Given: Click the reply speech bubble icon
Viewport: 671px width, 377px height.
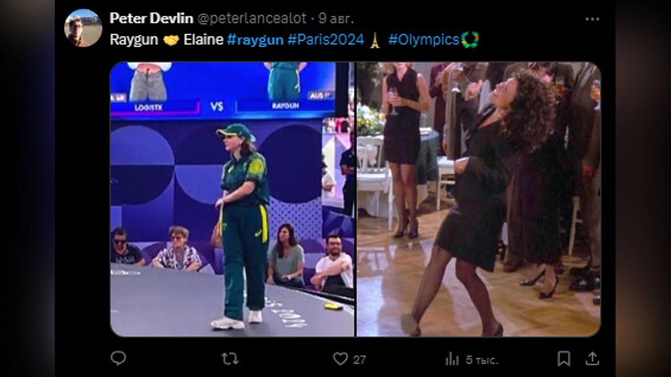Looking at the screenshot, I should pyautogui.click(x=118, y=359).
